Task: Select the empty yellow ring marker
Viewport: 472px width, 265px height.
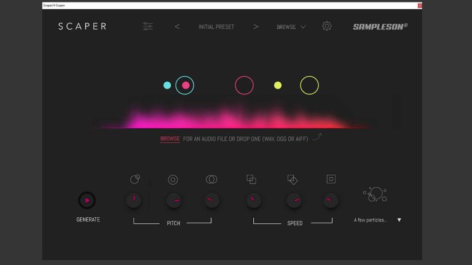Action: (x=310, y=85)
